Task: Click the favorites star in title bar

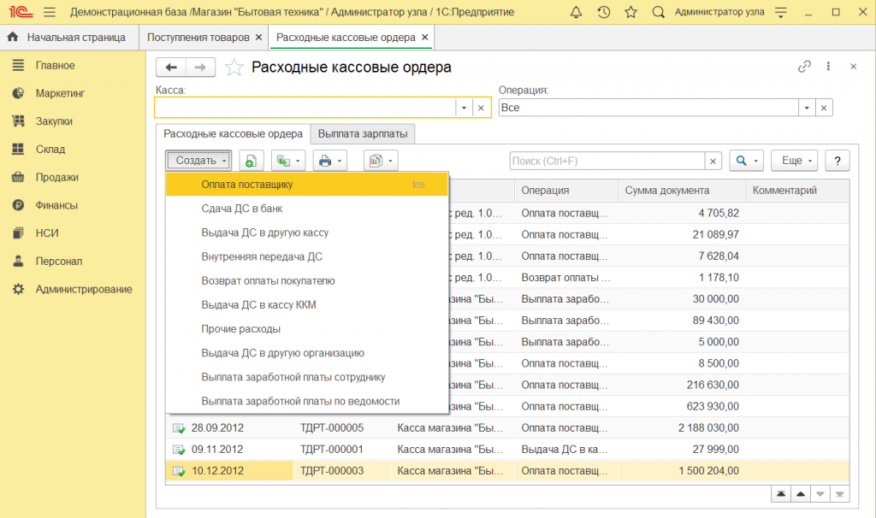Action: (x=630, y=13)
